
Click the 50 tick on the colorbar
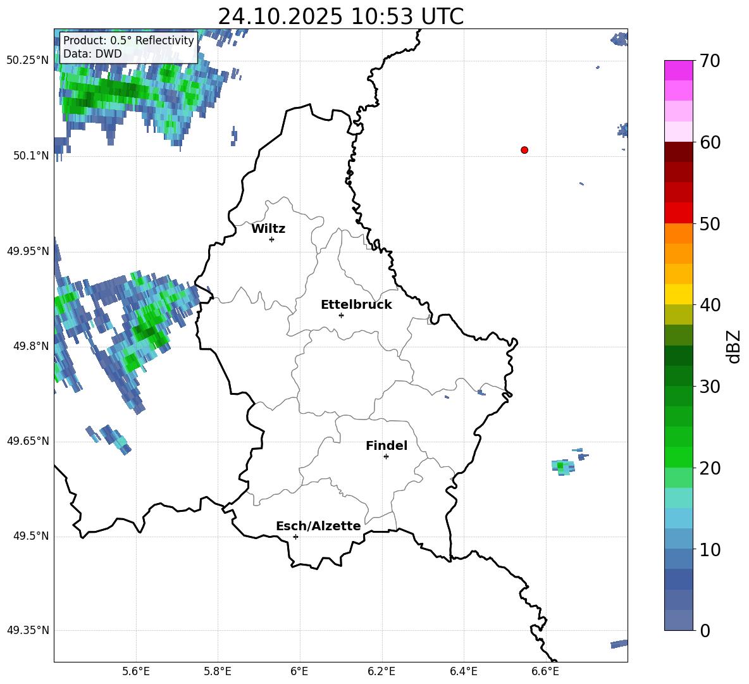coord(710,223)
